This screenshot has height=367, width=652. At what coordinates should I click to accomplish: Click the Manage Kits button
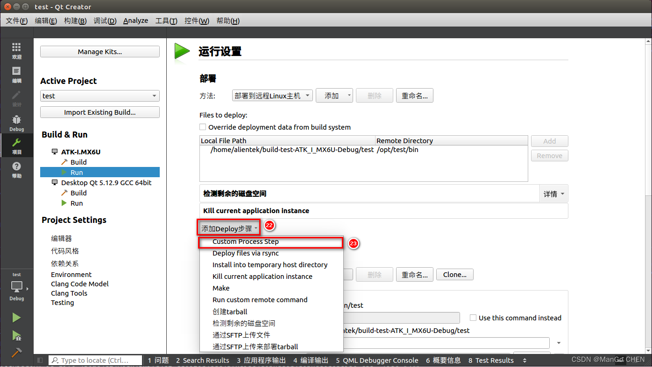point(99,51)
